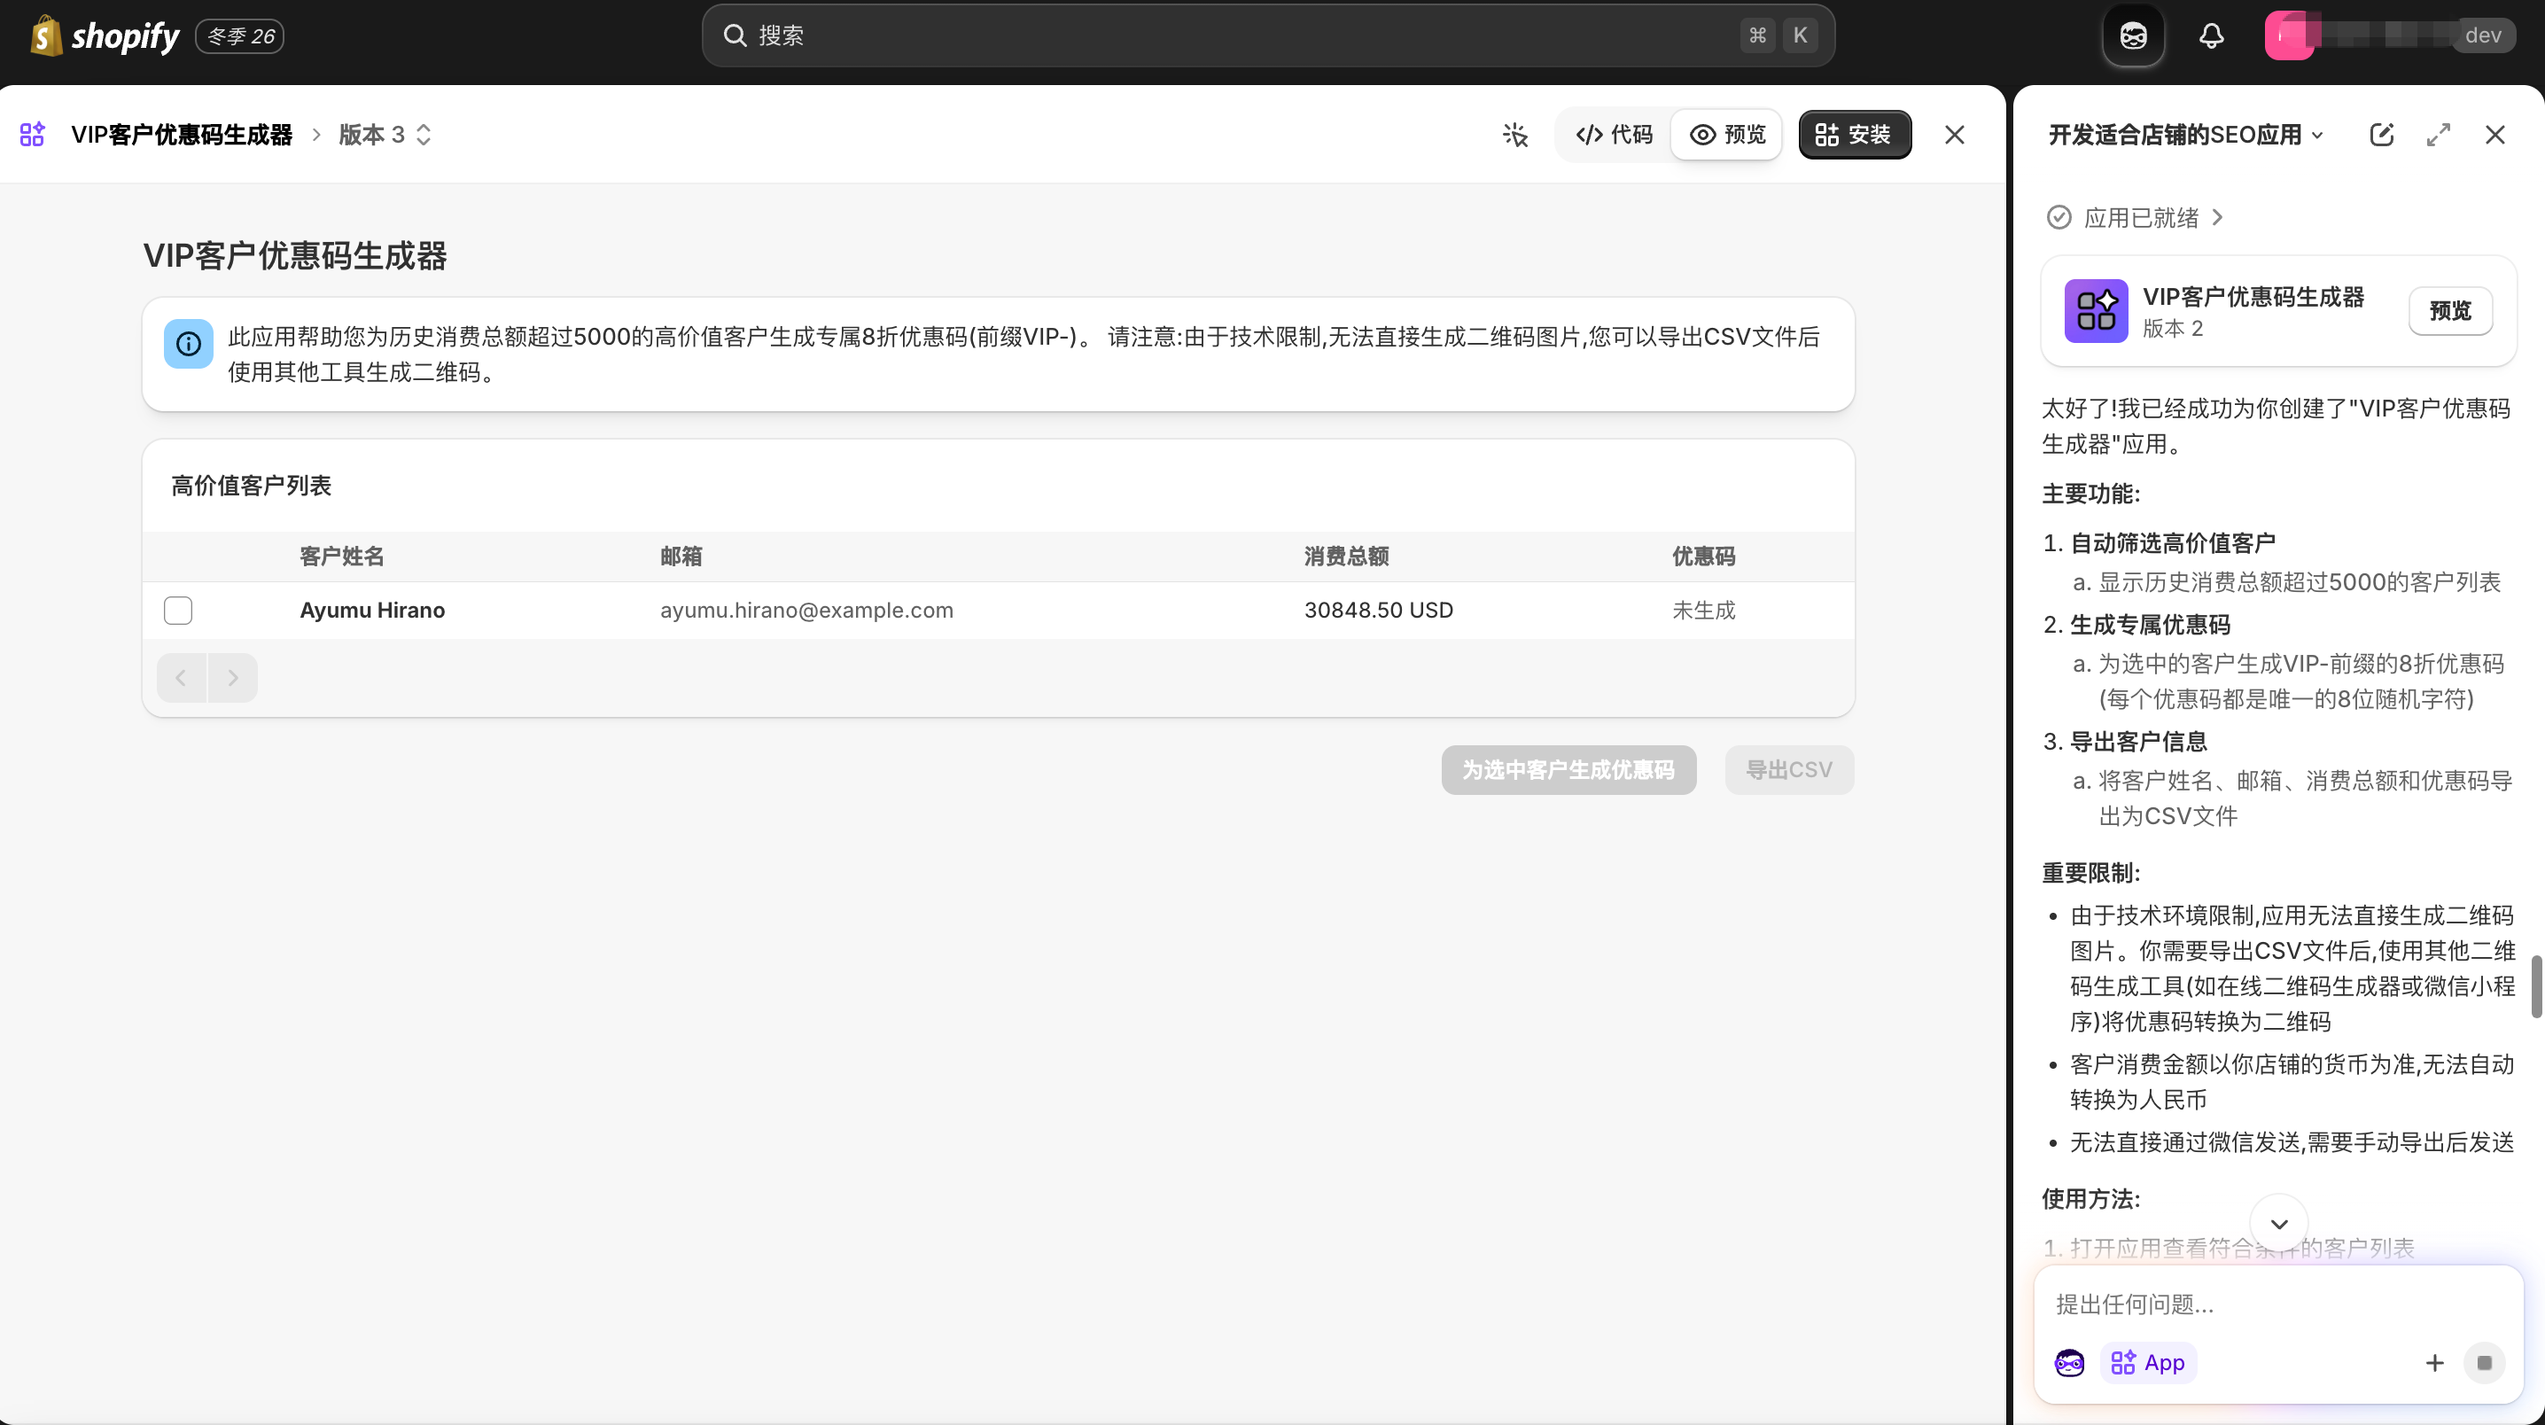This screenshot has width=2545, height=1425.
Task: Click the 提出任何问题 chat input
Action: click(x=2277, y=1304)
